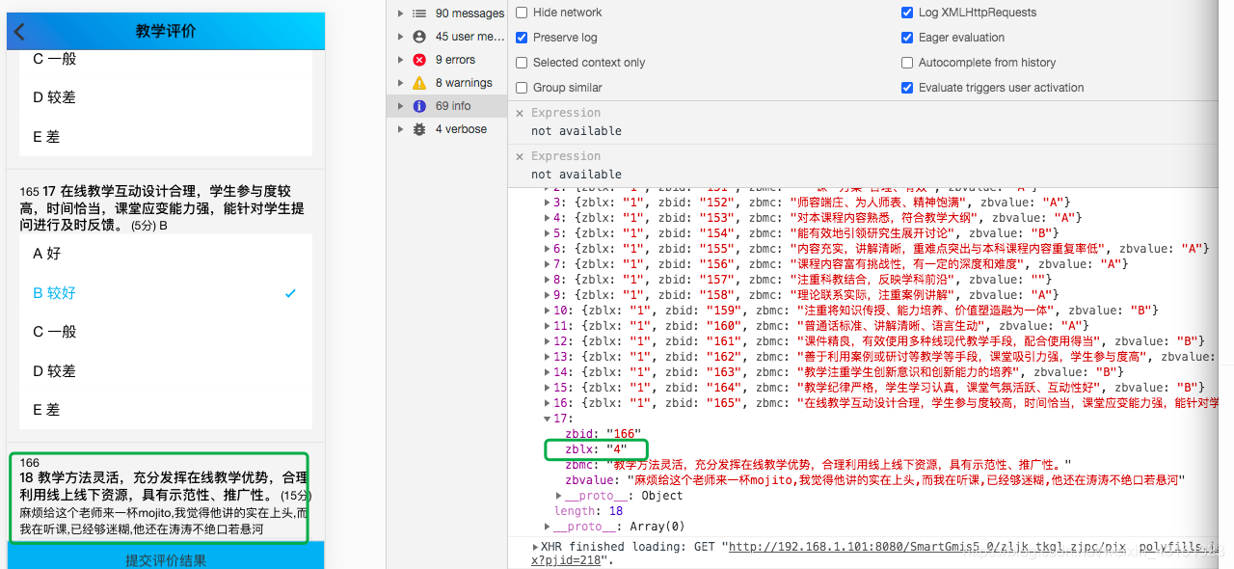Expand the 9 errors group
Image resolution: width=1234 pixels, height=569 pixels.
pyautogui.click(x=400, y=60)
